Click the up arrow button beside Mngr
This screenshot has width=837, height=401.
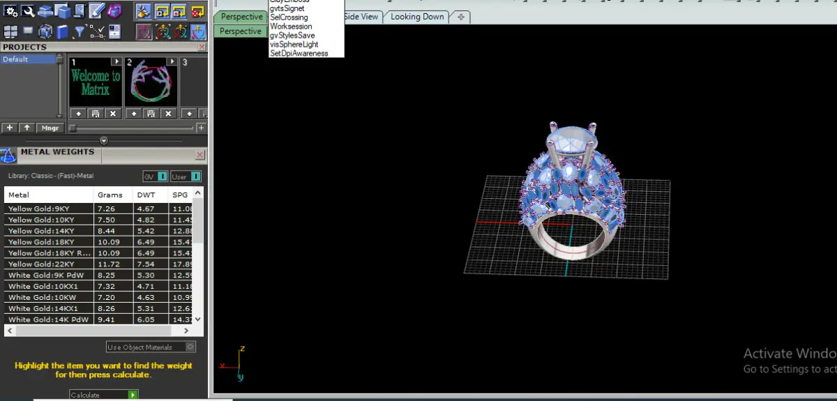click(27, 128)
